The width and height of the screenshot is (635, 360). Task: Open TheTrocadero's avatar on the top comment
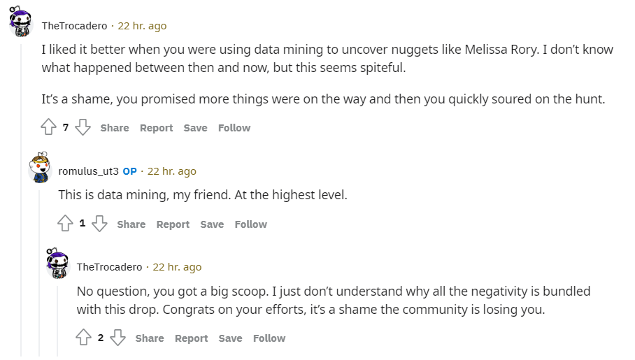click(21, 21)
